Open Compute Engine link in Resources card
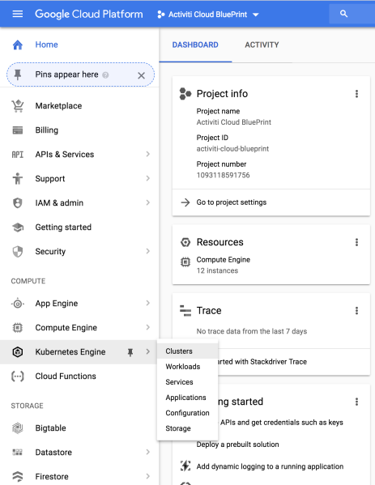This screenshot has height=485, width=375. click(224, 260)
